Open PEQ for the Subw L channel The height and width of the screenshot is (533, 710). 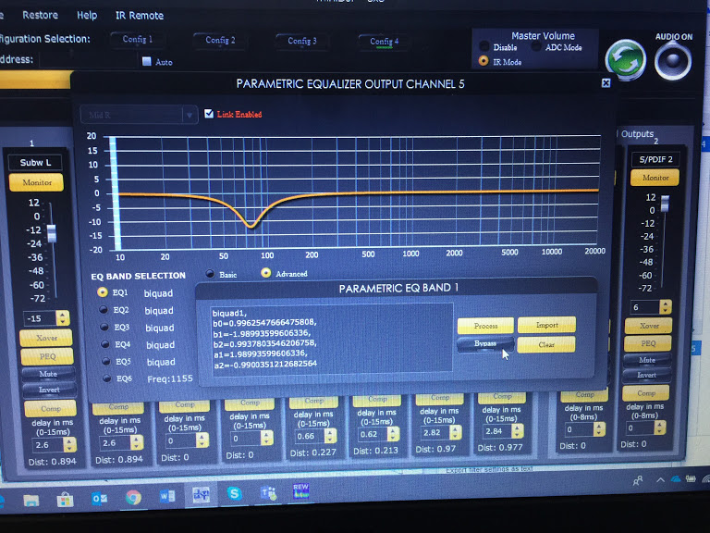47,356
